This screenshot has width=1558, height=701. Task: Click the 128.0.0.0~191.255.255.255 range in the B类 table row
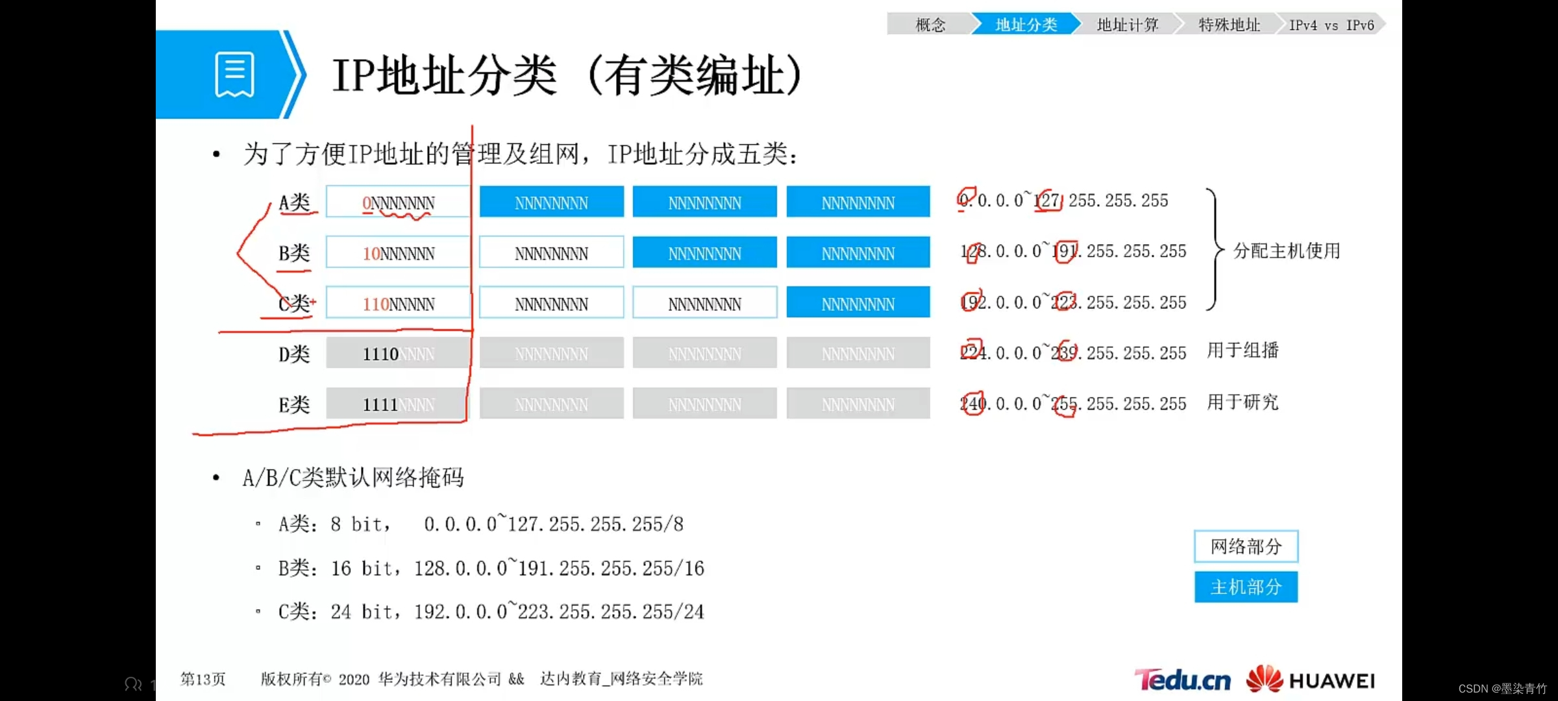(x=1073, y=251)
